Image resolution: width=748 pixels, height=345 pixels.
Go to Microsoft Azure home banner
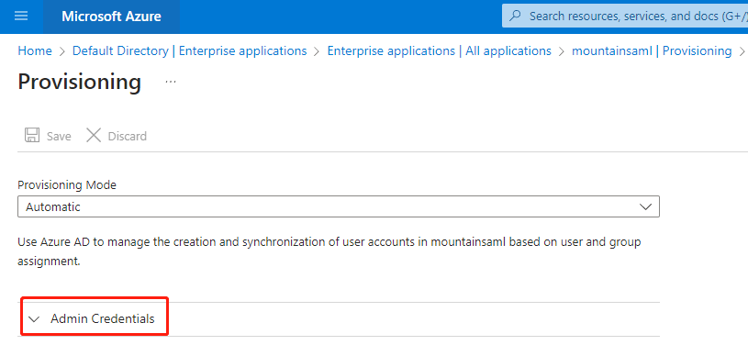111,17
